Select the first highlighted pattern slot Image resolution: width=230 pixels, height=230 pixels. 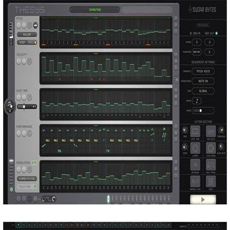[108, 199]
